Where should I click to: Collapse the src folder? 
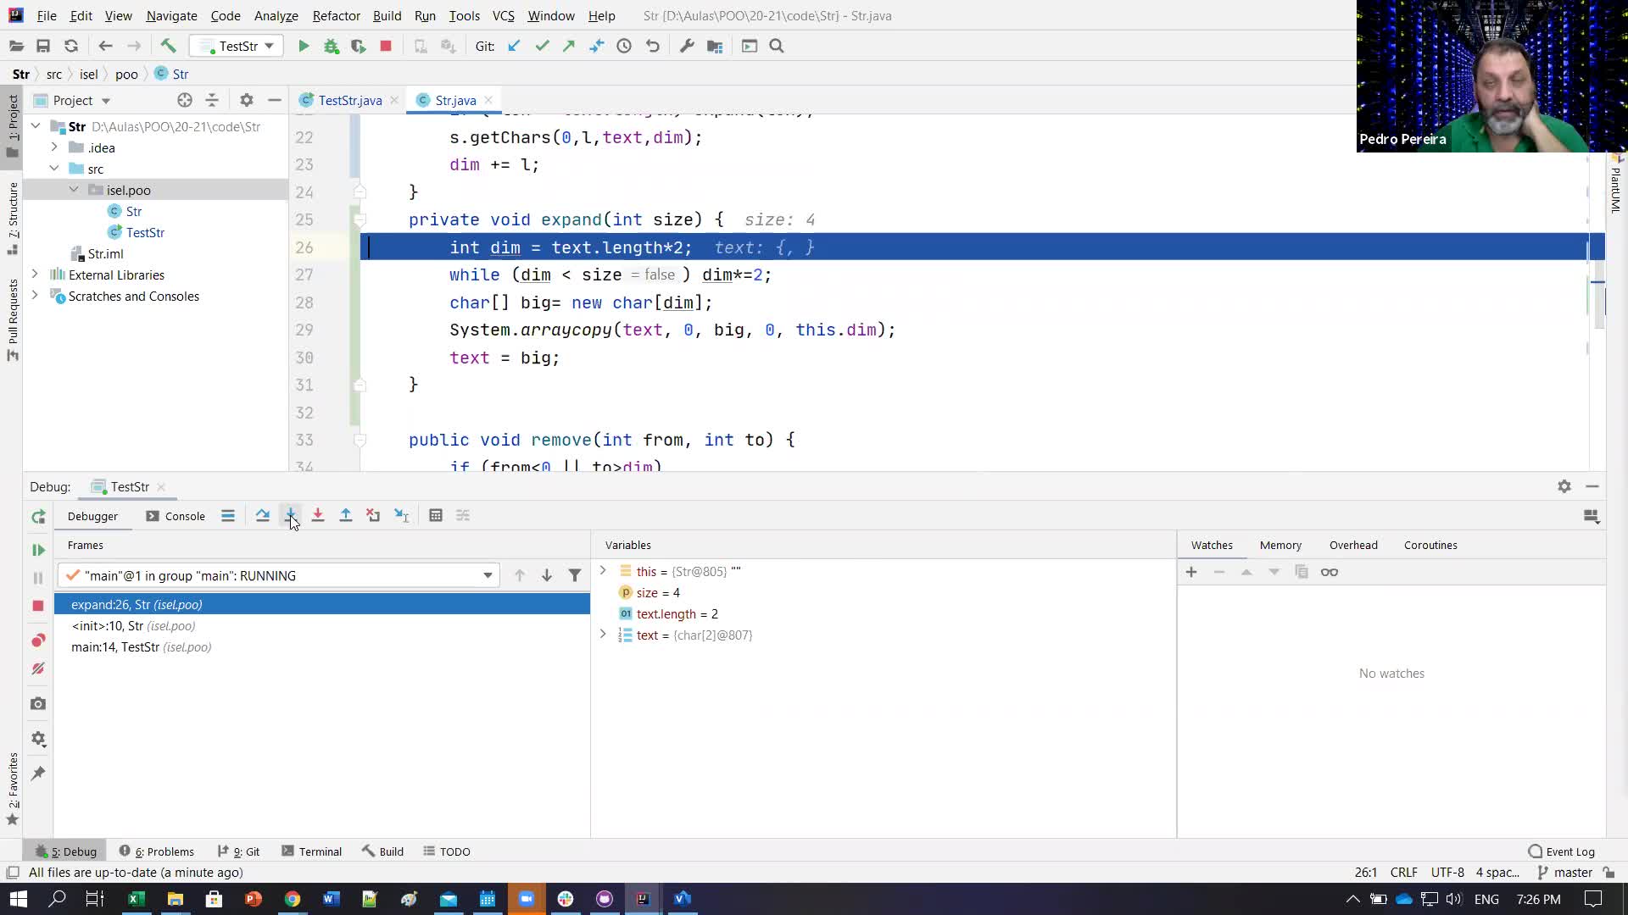pos(54,169)
